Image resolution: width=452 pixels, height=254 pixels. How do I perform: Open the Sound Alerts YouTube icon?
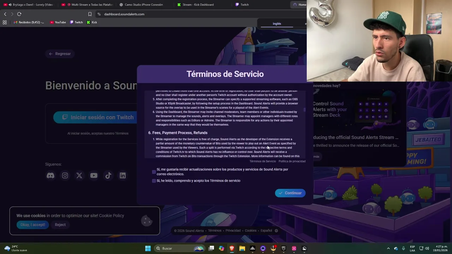pos(94,175)
